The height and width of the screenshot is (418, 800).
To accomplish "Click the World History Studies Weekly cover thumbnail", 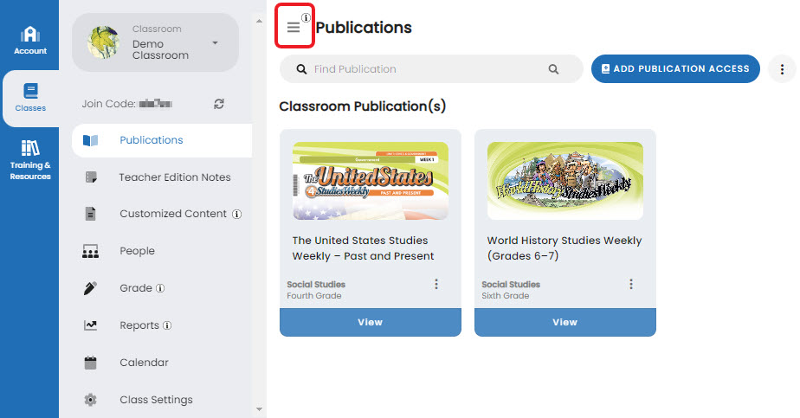I will click(565, 180).
